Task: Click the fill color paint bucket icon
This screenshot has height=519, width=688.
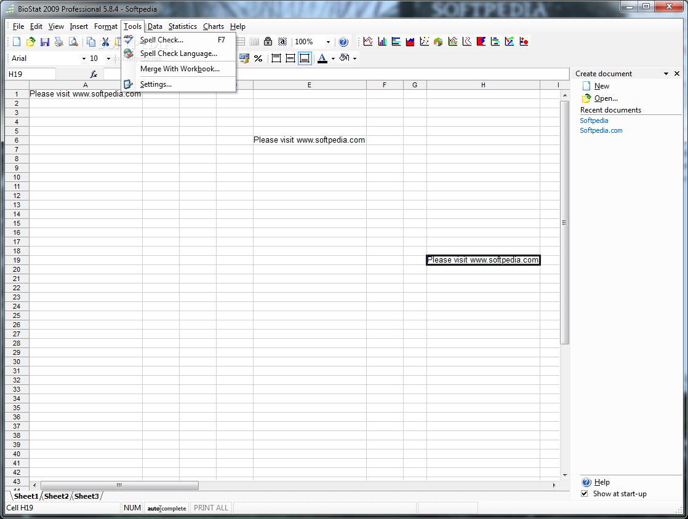Action: 345,58
